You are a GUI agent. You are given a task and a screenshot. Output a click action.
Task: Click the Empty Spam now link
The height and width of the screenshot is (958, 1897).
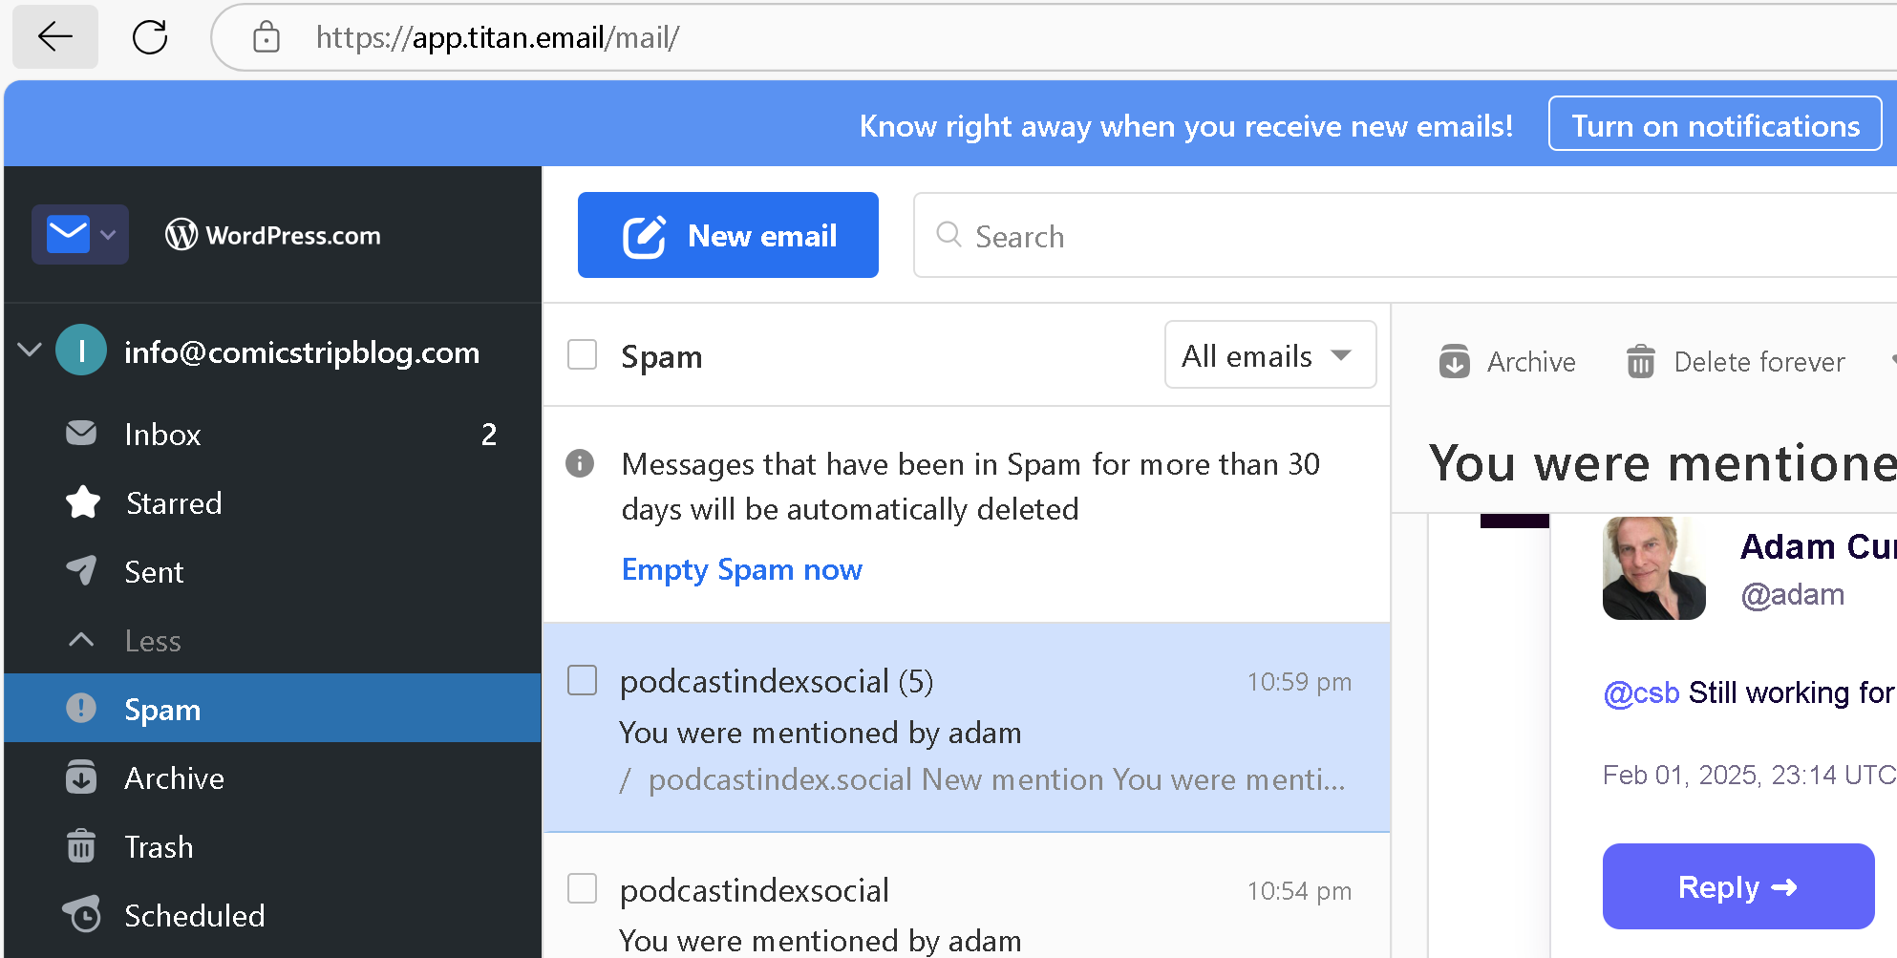(741, 569)
